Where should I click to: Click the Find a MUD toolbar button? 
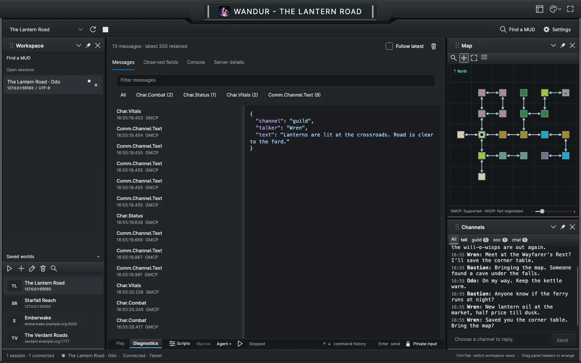pos(517,29)
